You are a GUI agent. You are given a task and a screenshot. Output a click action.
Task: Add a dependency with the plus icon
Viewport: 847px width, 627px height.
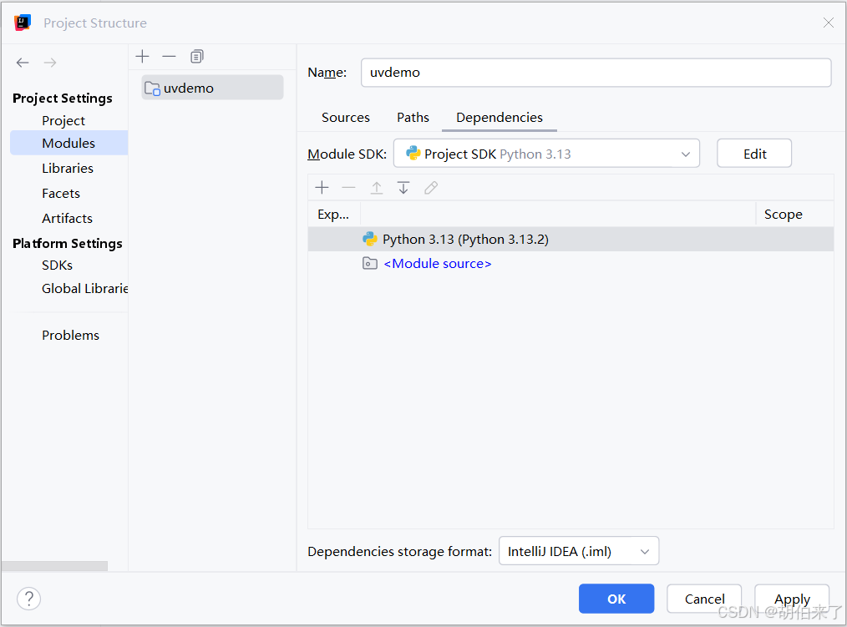[x=322, y=187]
